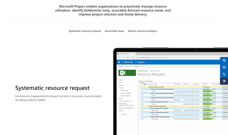Image resolution: width=228 pixels, height=135 pixels.
Task: Tick checkbox for 'Finish UX Review' row
Action: pyautogui.click(x=142, y=119)
